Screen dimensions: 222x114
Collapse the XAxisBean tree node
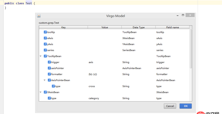pos(41,92)
